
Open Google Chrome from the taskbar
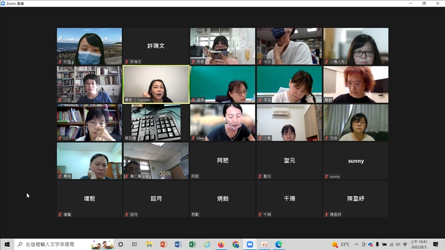235,244
